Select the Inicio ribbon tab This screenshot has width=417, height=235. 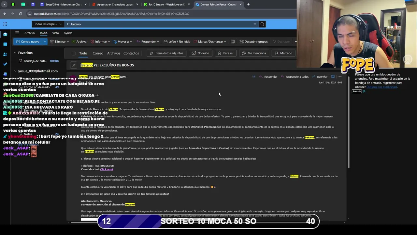point(44,33)
